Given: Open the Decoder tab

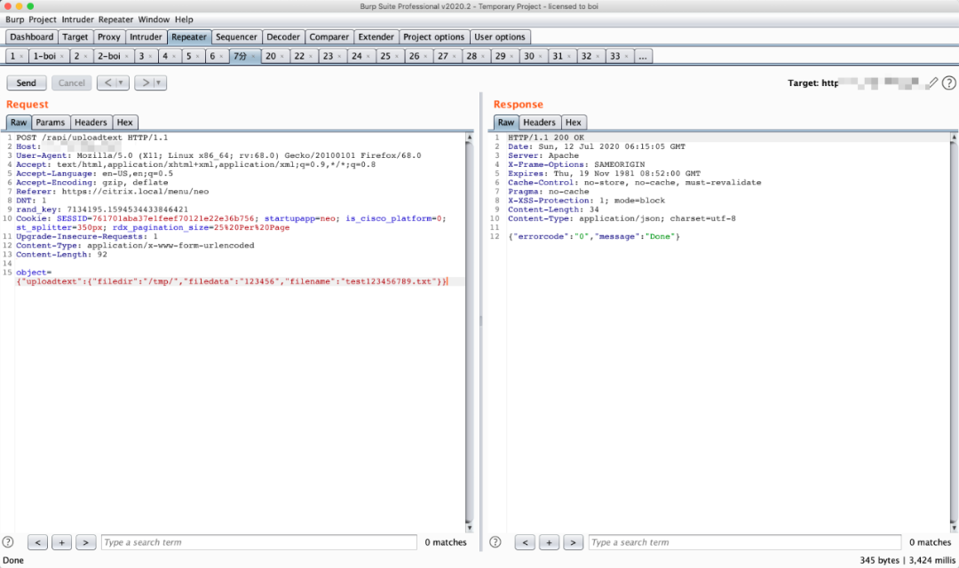Looking at the screenshot, I should 283,36.
